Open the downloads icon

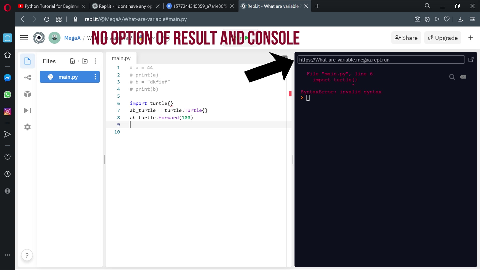(x=460, y=19)
